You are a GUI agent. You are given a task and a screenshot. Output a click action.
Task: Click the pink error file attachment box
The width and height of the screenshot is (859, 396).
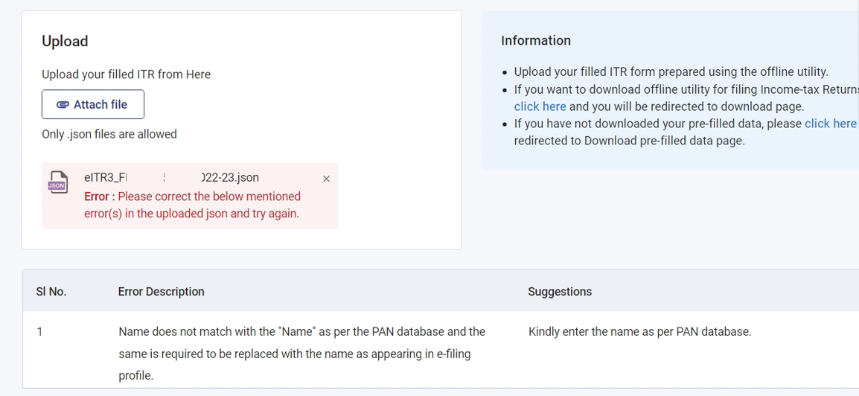click(x=190, y=196)
